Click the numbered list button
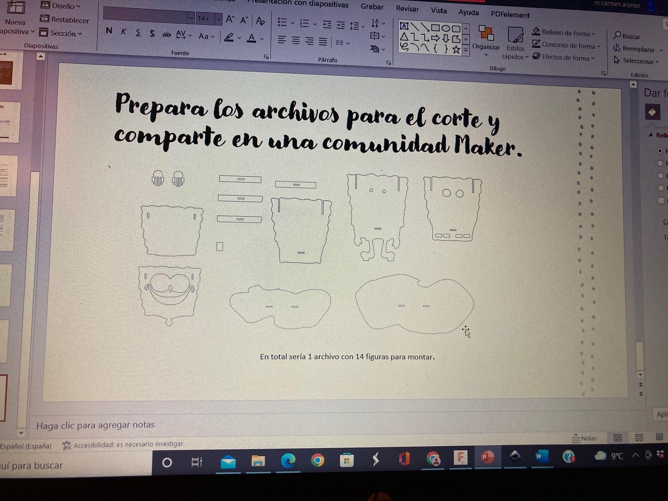Screen dimensions: 668x501 point(305,23)
